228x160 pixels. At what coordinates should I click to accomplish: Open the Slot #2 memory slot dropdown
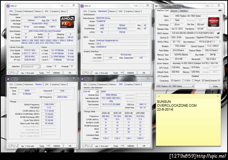pos(91,91)
